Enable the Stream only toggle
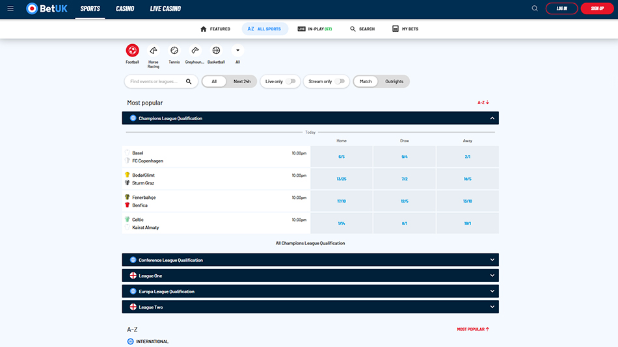The height and width of the screenshot is (347, 618). point(340,82)
